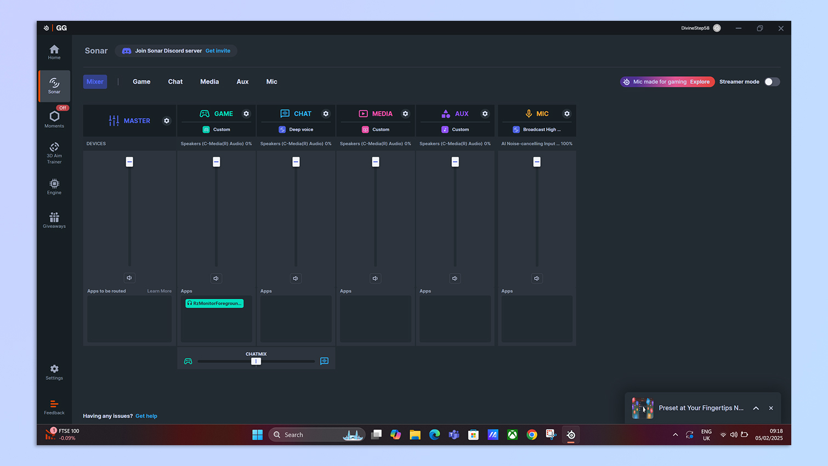Viewport: 828px width, 466px height.
Task: Mute the Game channel speaker button
Action: pyautogui.click(x=216, y=279)
